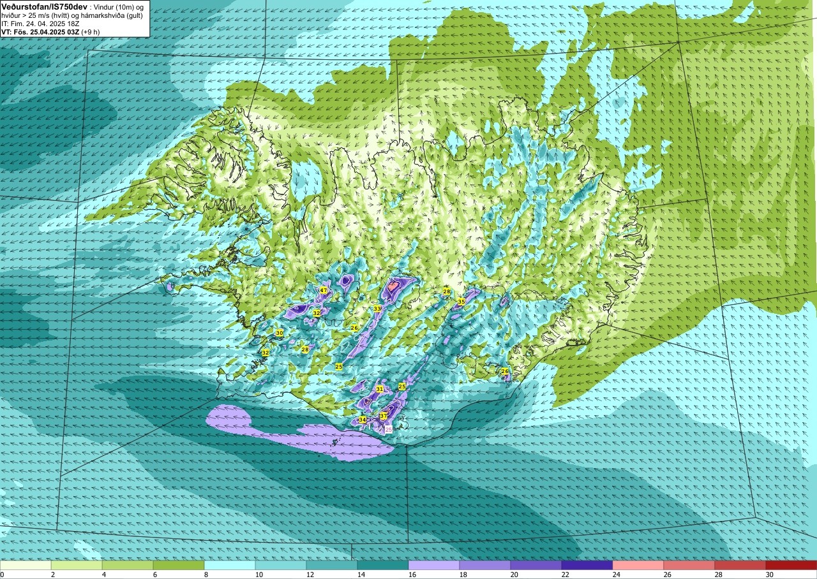817x579 pixels.
Task: Click the legend scale number '0'
Action: click(x=3, y=575)
